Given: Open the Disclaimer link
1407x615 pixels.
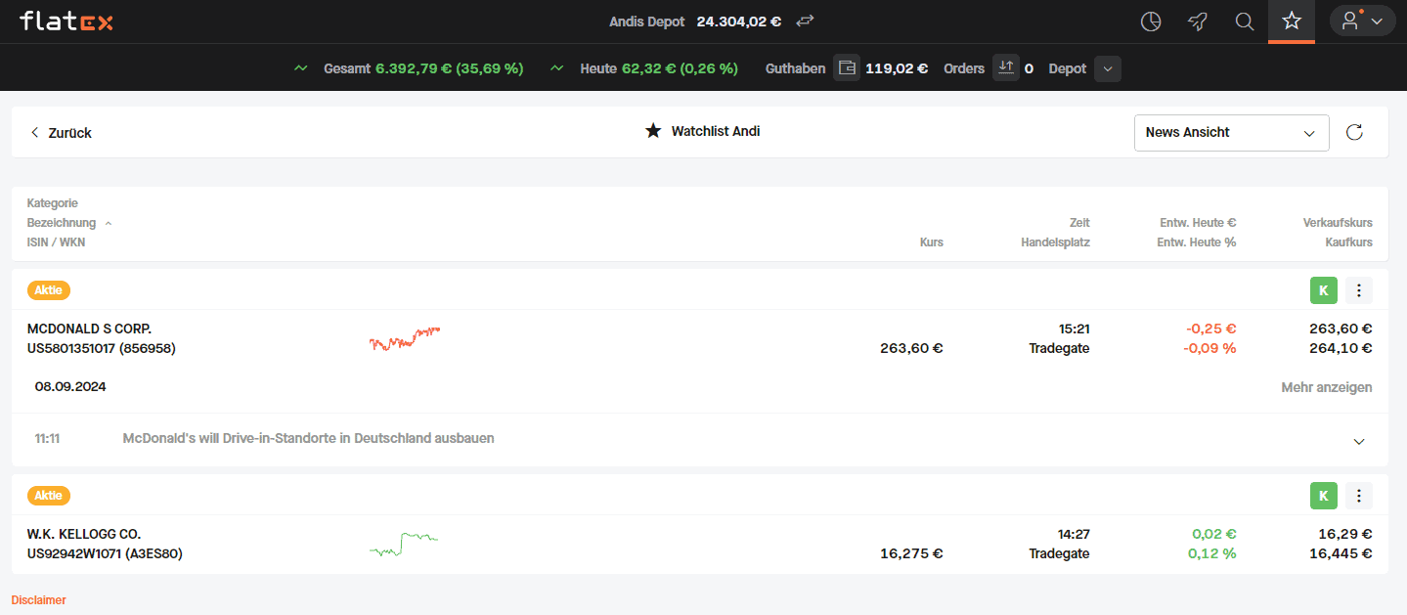Looking at the screenshot, I should (38, 600).
